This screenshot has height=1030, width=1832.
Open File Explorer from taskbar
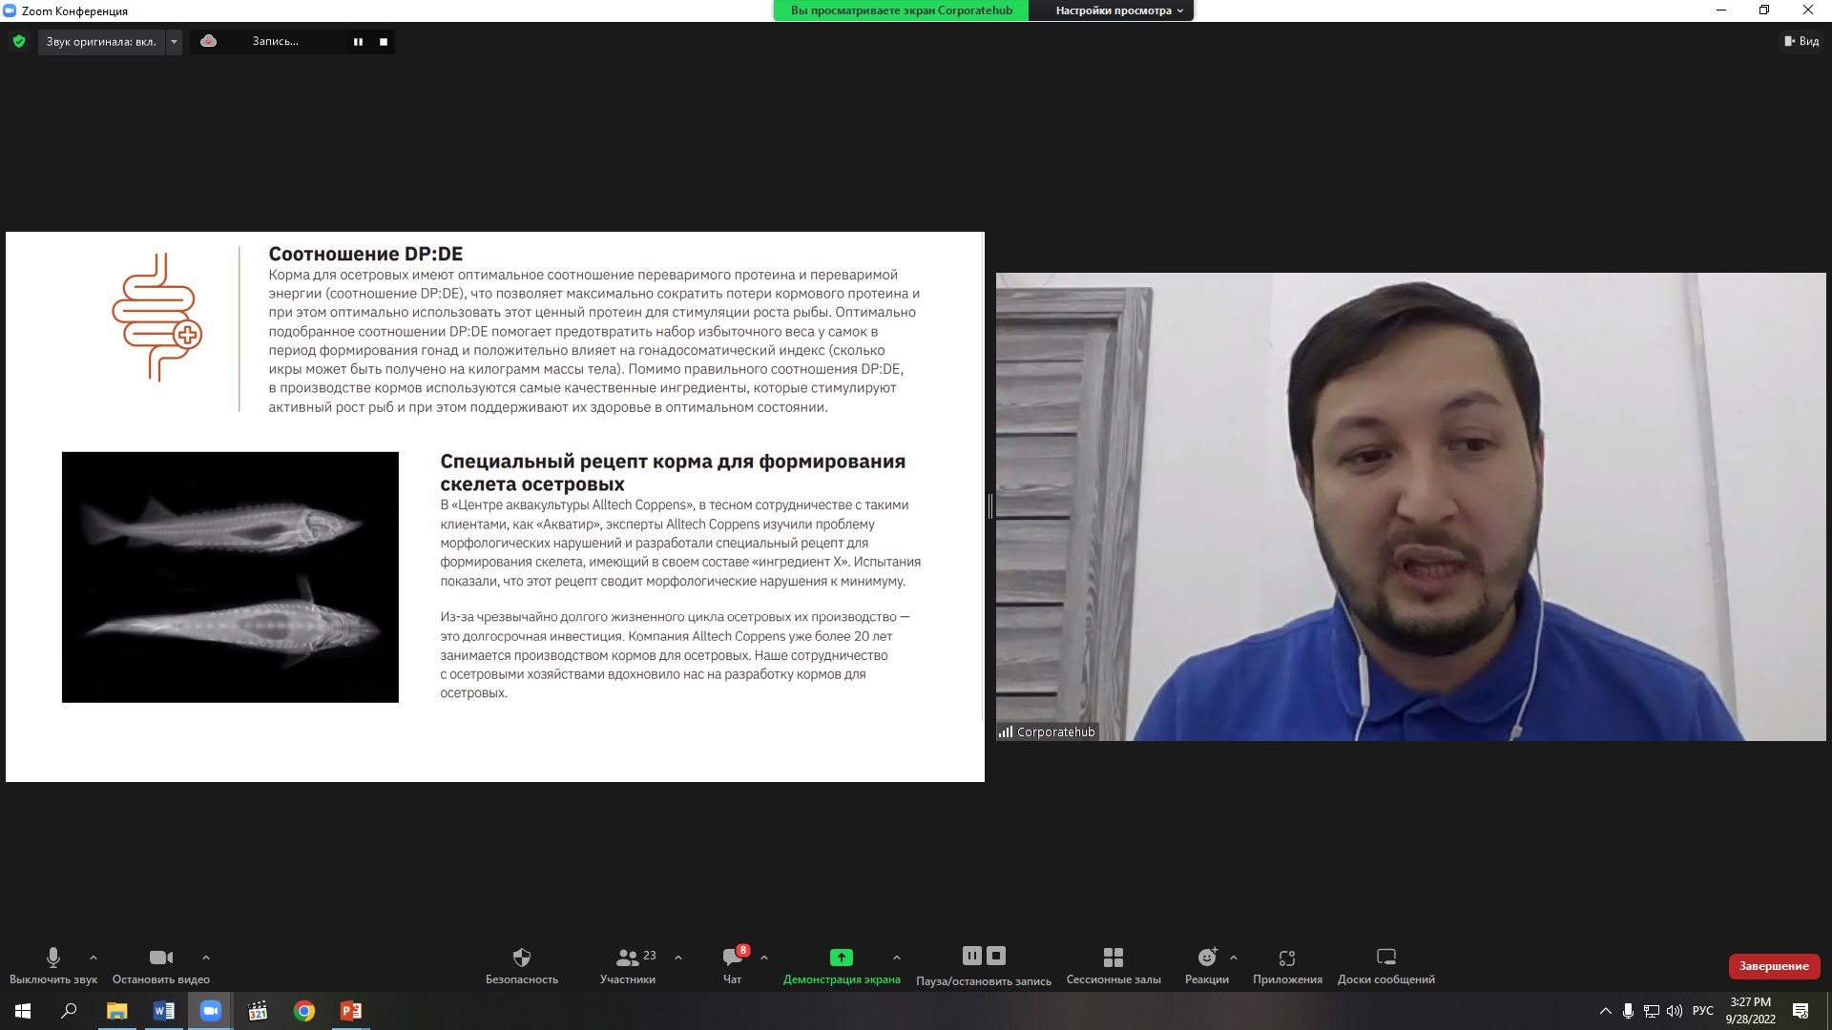116,1011
